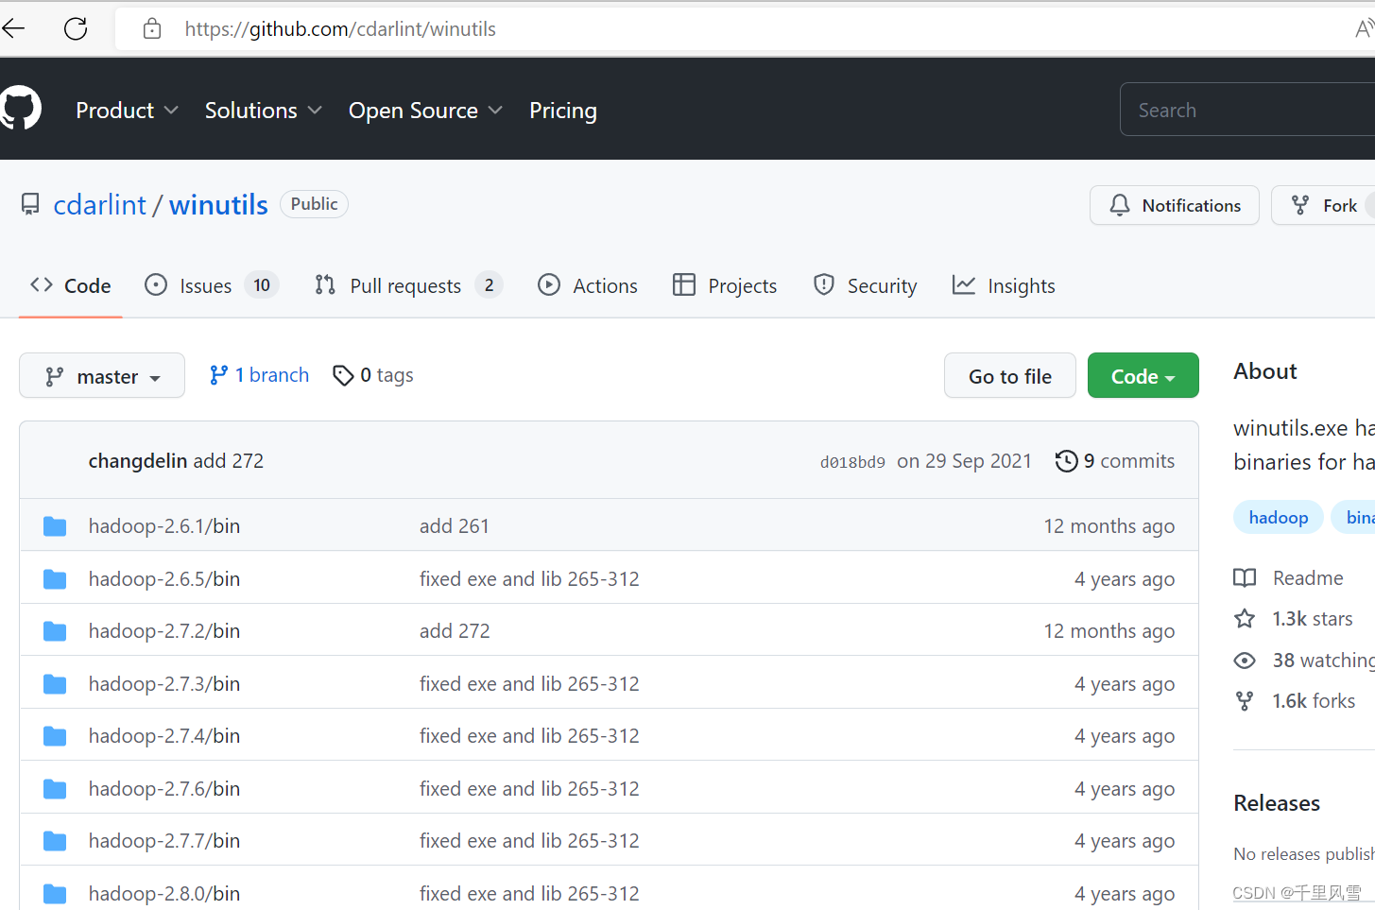Open the hadoop-2.7.2/bin folder name link
The image size is (1375, 910).
[164, 631]
